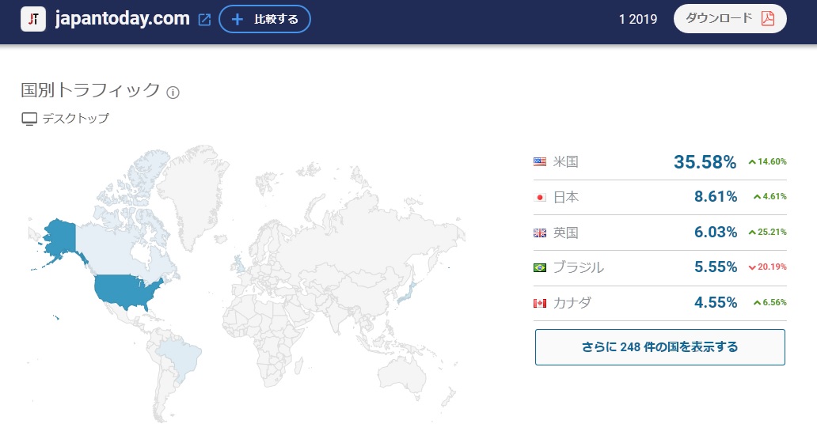The height and width of the screenshot is (439, 817).
Task: Click the japantoday.com domain title
Action: [122, 20]
